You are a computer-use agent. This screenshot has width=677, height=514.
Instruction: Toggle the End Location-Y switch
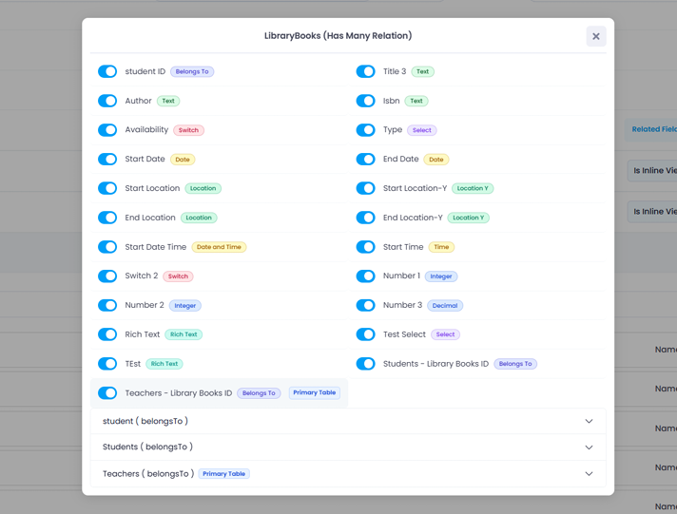366,218
